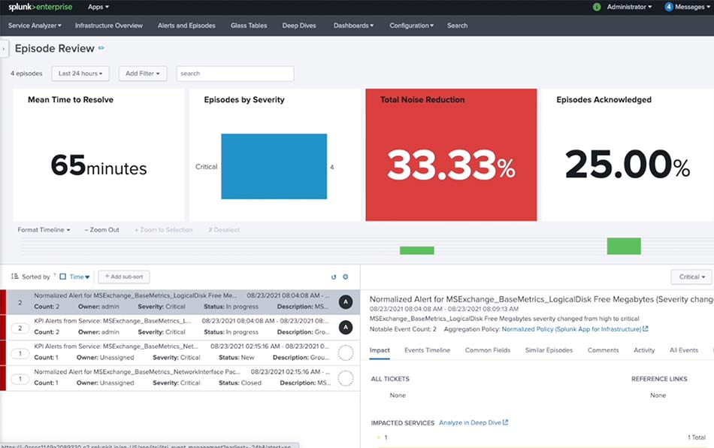This screenshot has height=448, width=714.
Task: Open the Critical severity dropdown
Action: pyautogui.click(x=691, y=277)
